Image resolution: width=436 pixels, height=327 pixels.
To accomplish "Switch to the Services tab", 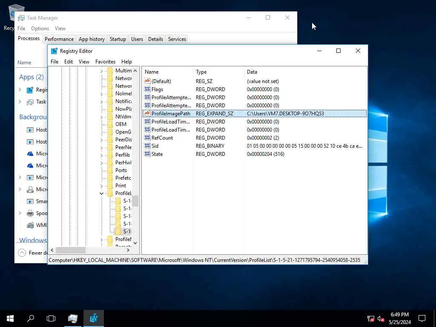I will (177, 39).
